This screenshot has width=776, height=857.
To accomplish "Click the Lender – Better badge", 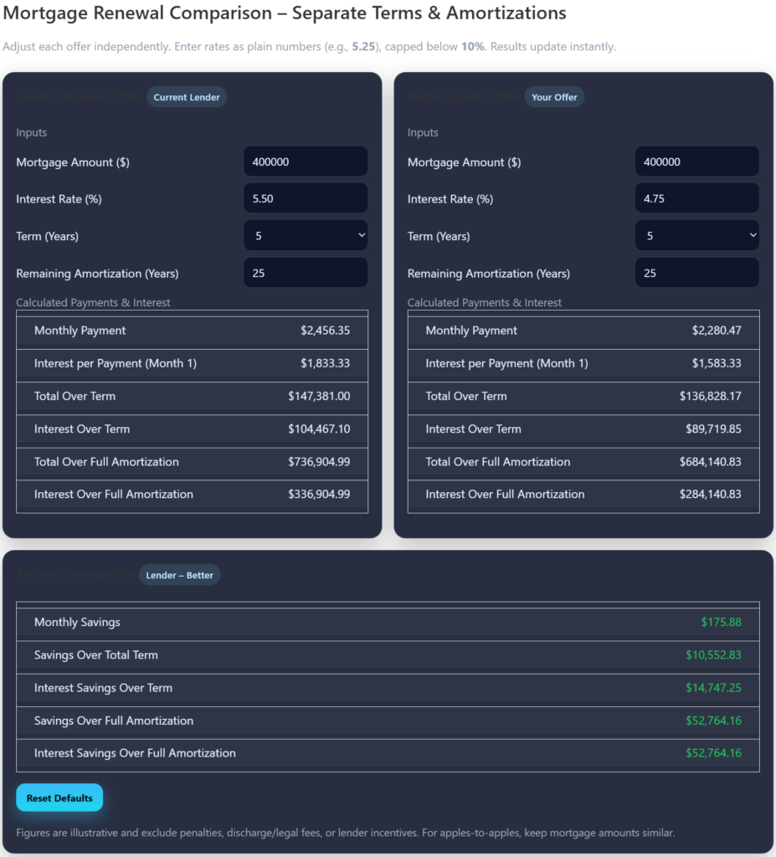I will 179,575.
